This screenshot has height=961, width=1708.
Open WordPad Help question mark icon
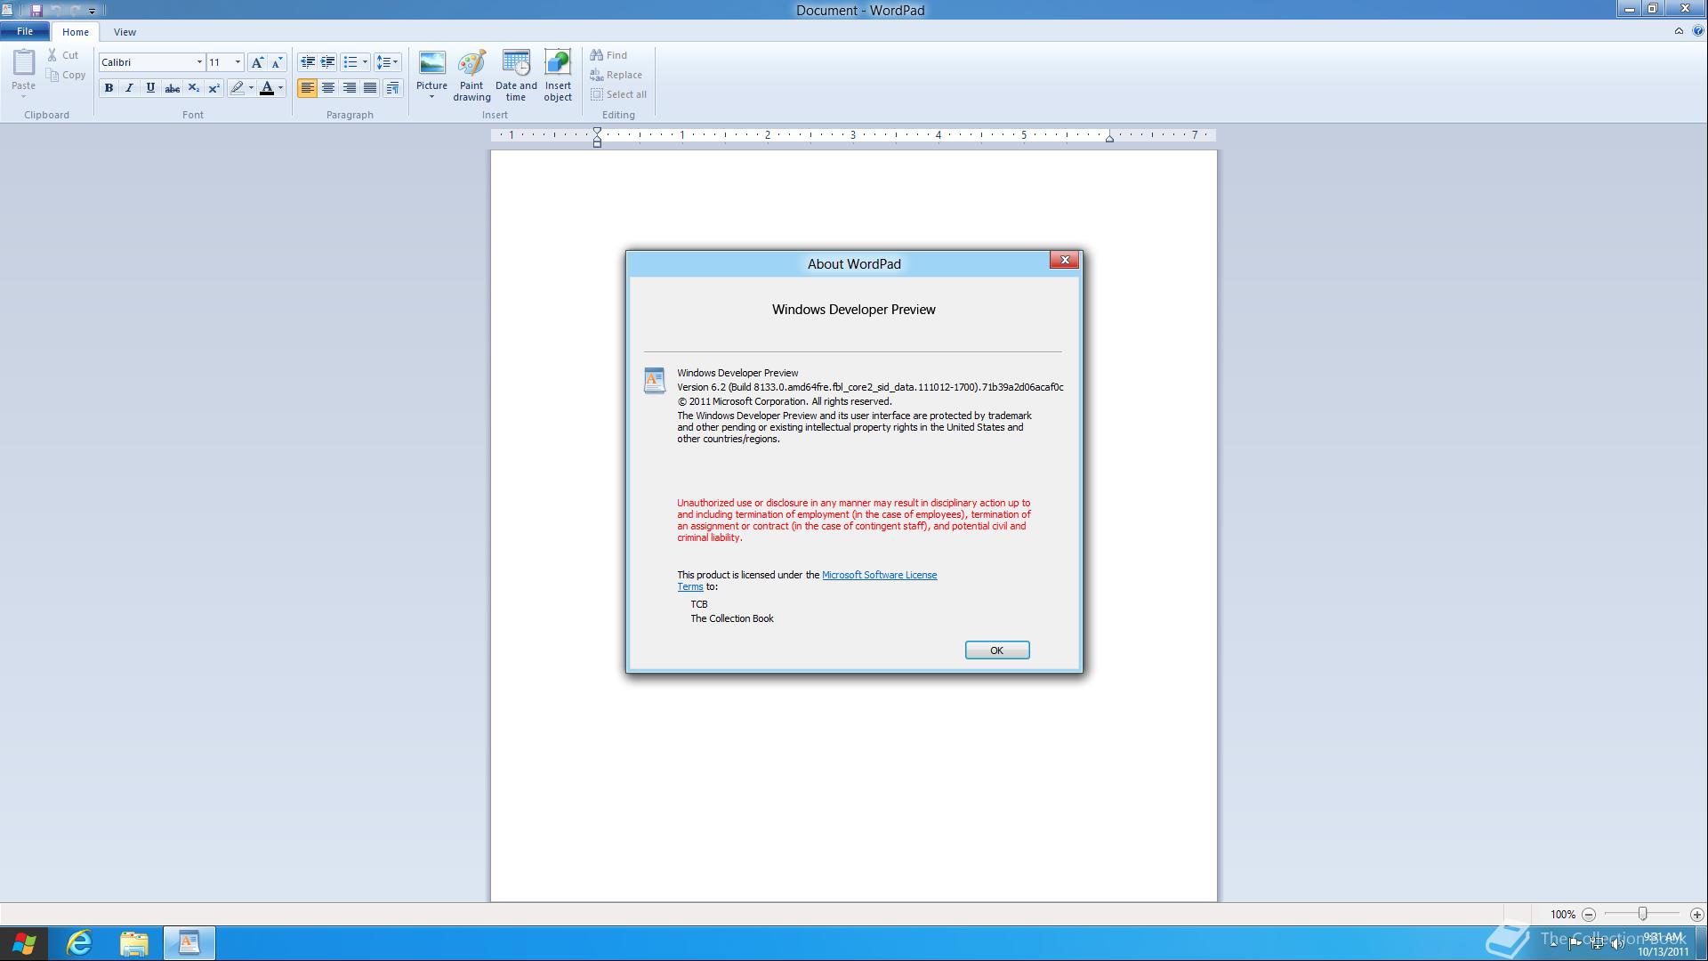pos(1697,31)
